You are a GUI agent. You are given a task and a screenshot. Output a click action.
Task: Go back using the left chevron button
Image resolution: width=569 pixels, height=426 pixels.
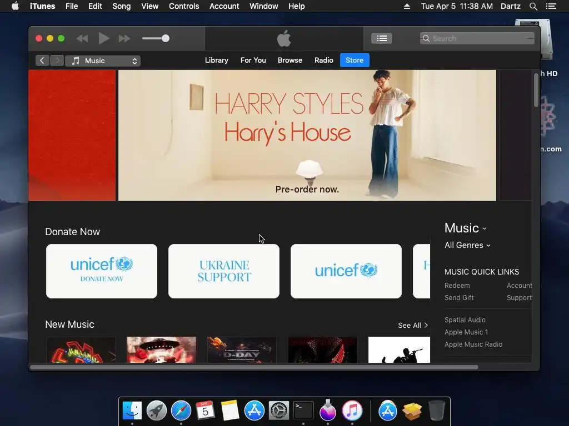(x=42, y=60)
